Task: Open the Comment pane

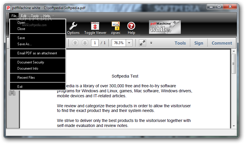Action: (222, 43)
